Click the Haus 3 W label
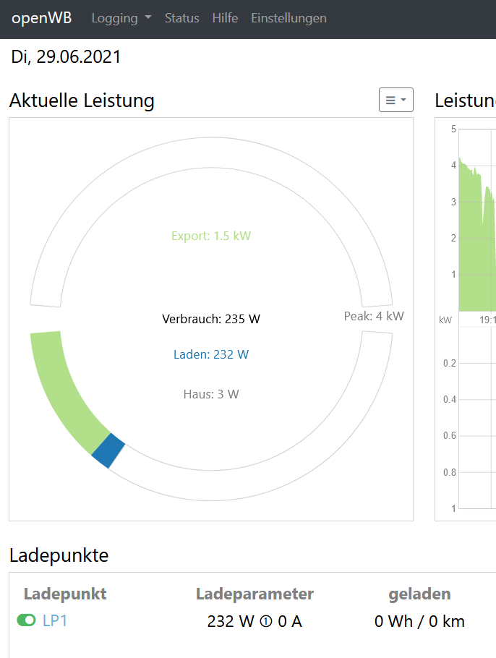Image resolution: width=496 pixels, height=658 pixels. [211, 394]
